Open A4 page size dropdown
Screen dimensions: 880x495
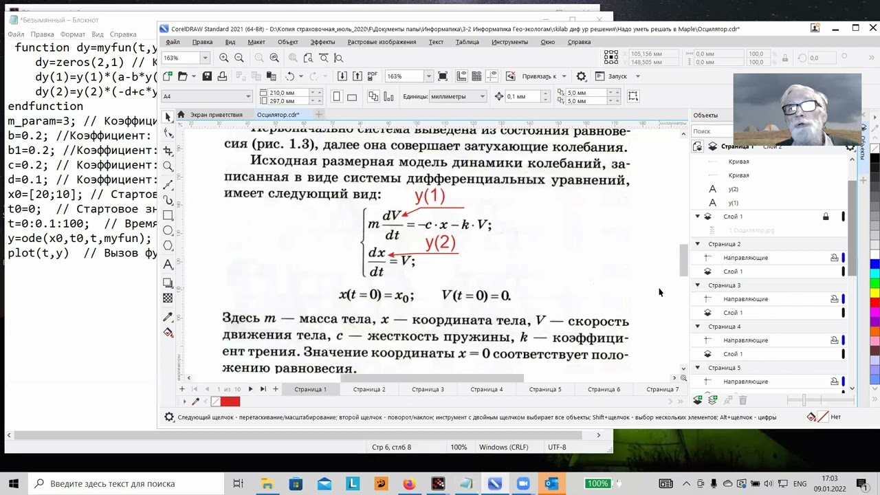(x=248, y=97)
